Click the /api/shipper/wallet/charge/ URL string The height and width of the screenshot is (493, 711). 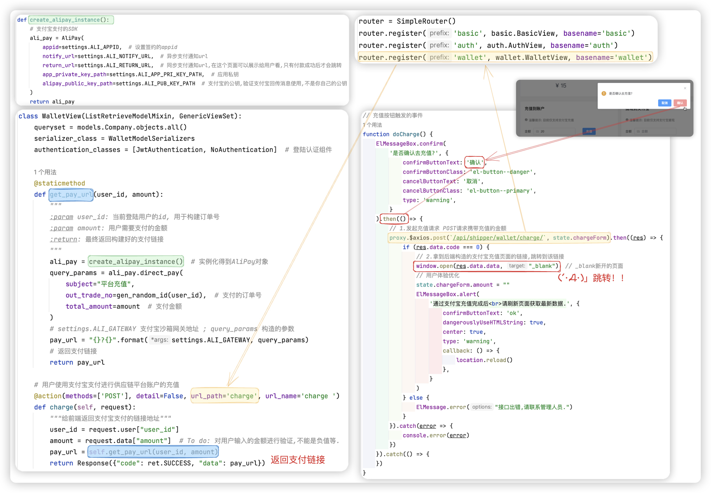click(x=498, y=237)
